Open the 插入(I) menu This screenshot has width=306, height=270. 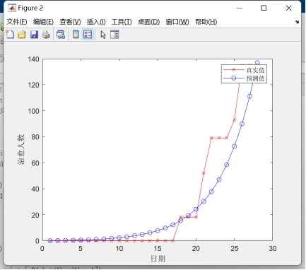click(x=96, y=22)
